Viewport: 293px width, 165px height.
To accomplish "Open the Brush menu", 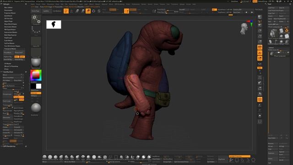I will click(x=38, y=4).
